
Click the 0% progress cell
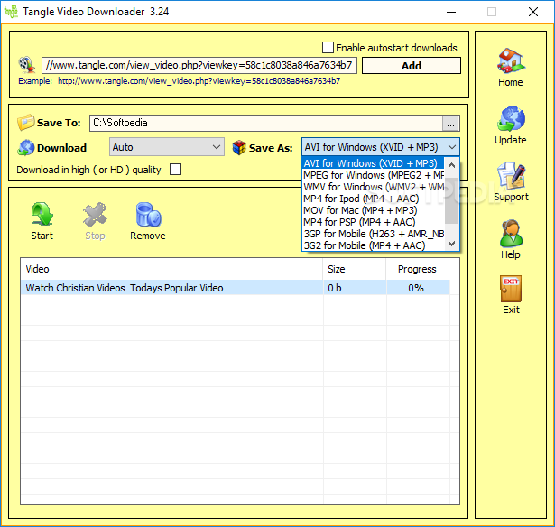point(418,288)
